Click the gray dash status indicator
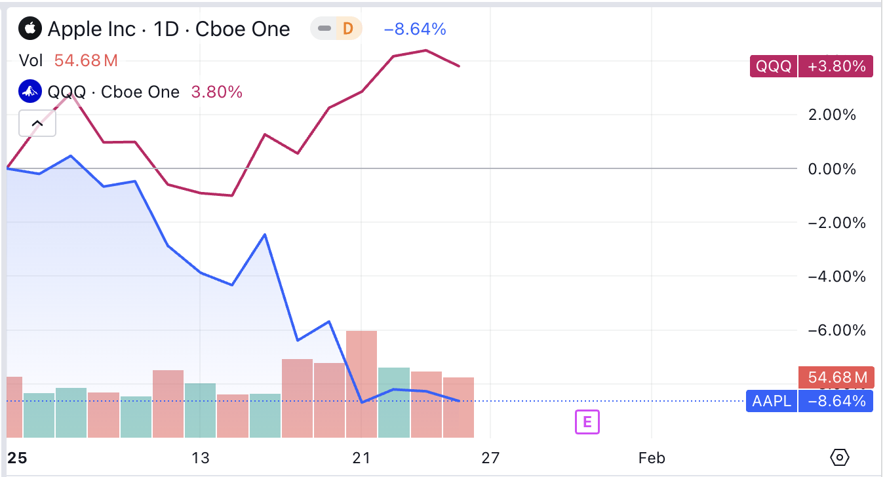The image size is (885, 477). [x=324, y=29]
